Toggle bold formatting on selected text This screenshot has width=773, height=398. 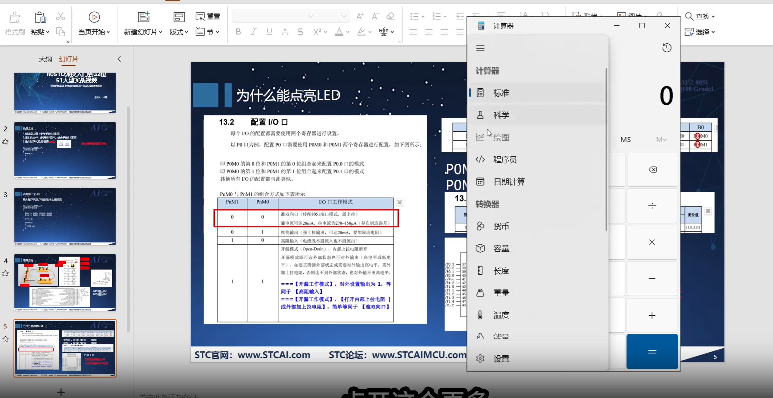pyautogui.click(x=238, y=32)
